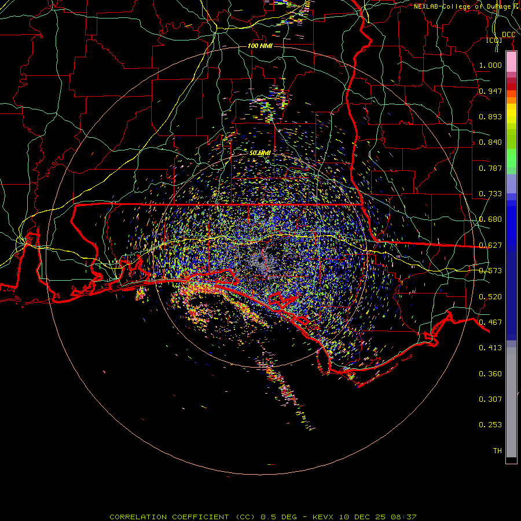Click the 0.253 legend value
This screenshot has width=521, height=521.
pos(490,425)
